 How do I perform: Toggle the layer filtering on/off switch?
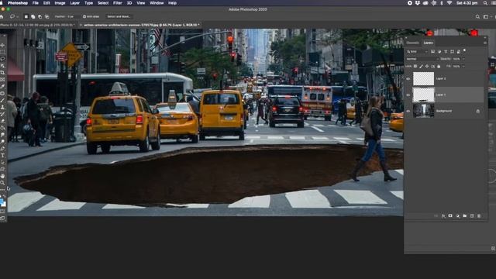point(464,50)
